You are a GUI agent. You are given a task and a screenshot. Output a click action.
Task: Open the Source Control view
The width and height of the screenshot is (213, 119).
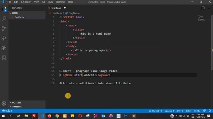4,28
